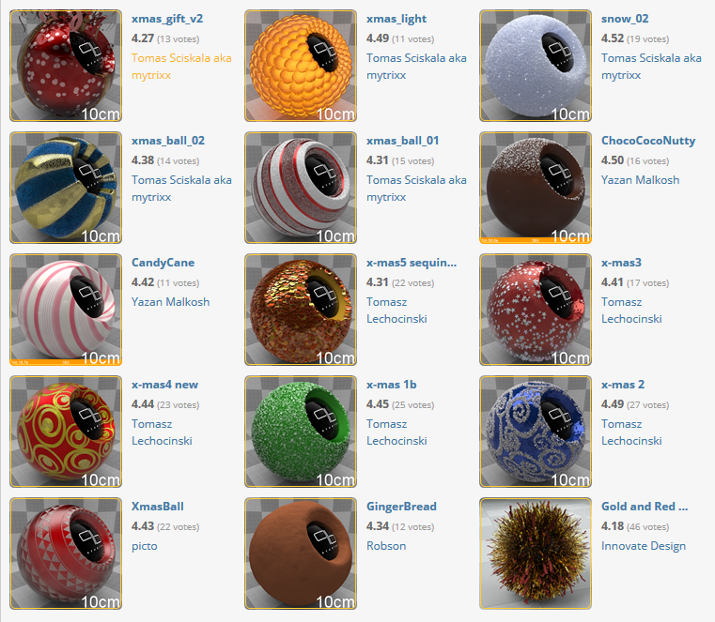Open author Innovate Design profile link

coord(644,546)
